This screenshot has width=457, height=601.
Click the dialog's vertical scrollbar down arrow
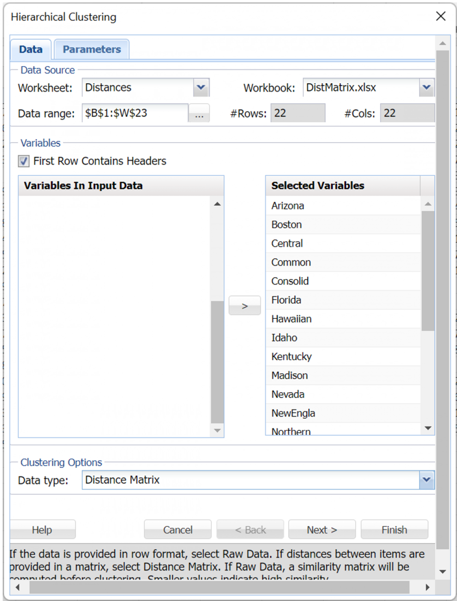[442, 571]
